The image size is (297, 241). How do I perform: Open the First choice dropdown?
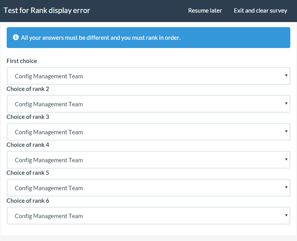coord(148,76)
